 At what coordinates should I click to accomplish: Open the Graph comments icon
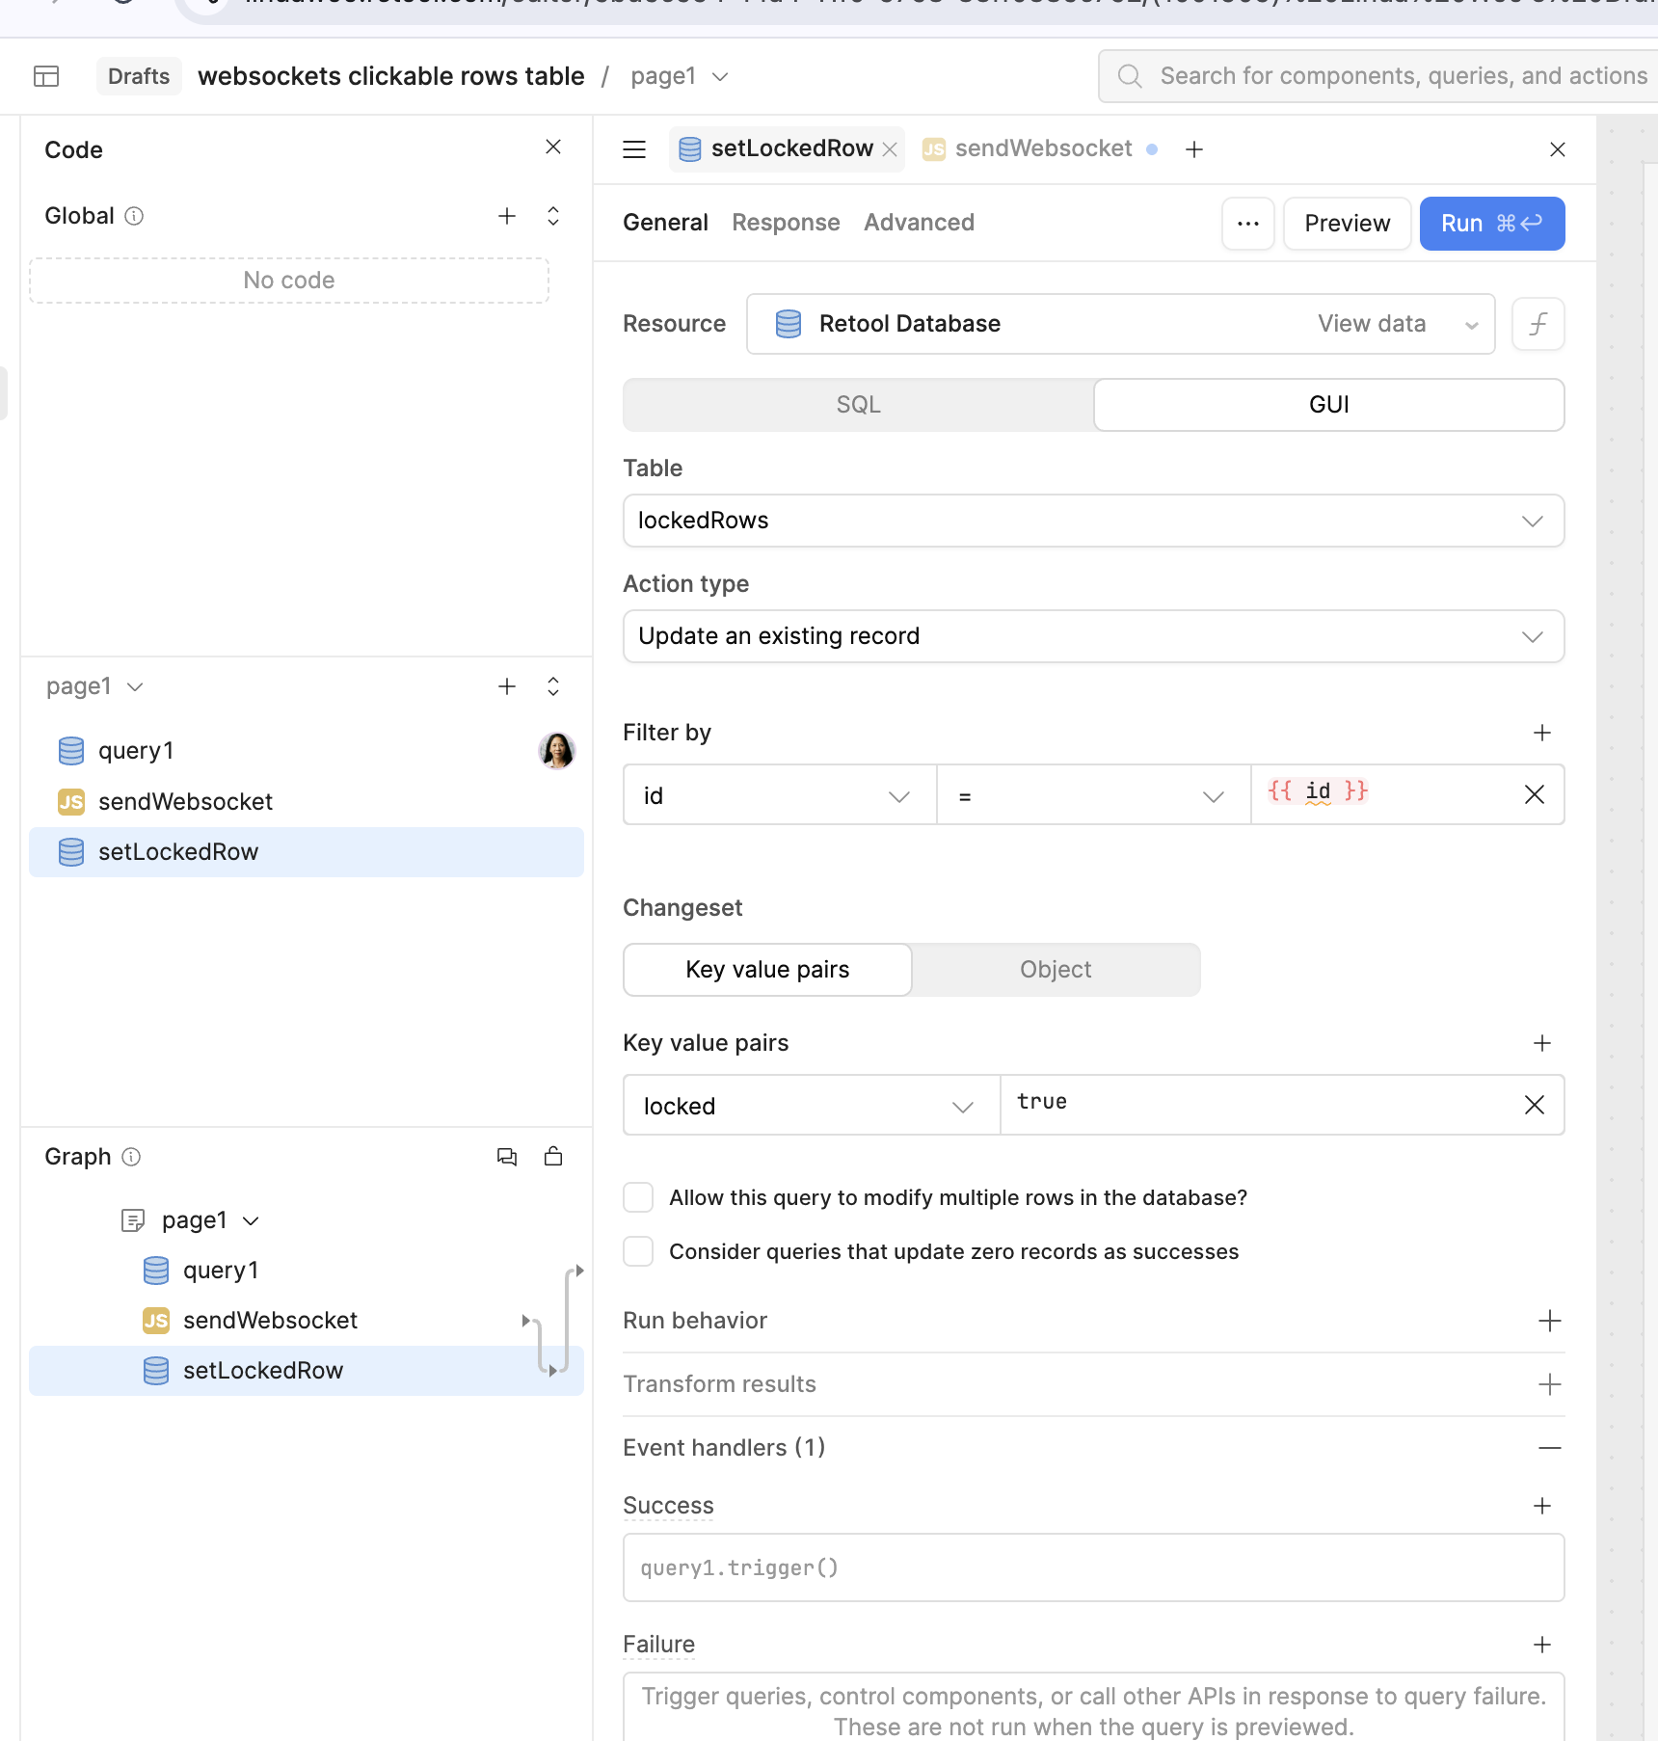(507, 1157)
